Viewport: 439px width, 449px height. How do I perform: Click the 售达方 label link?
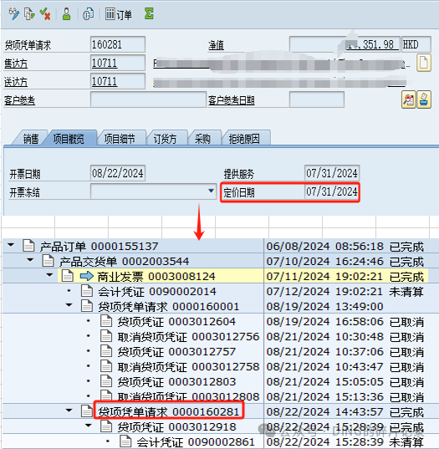[x=16, y=64]
